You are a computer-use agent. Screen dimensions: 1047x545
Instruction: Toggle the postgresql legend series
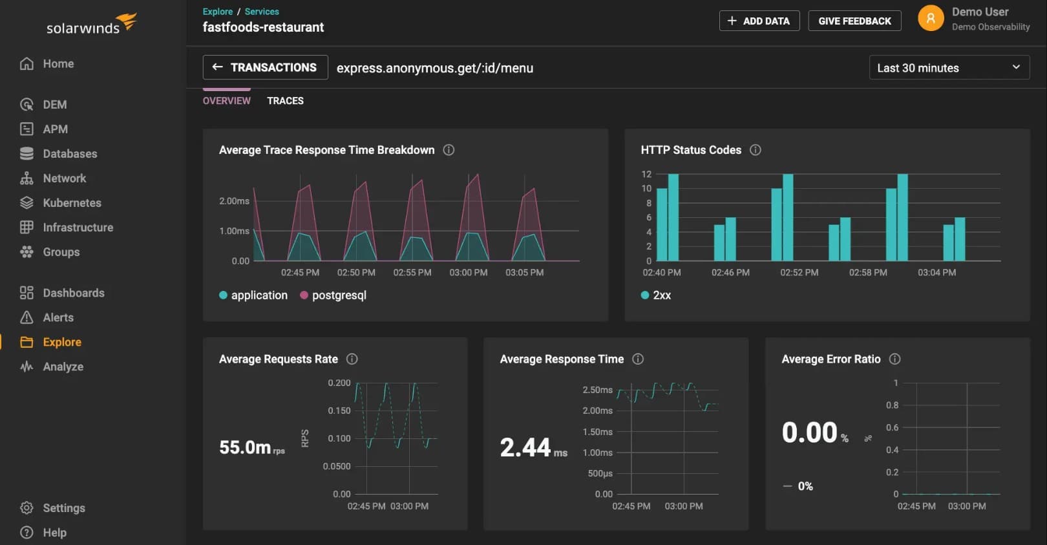click(x=333, y=295)
